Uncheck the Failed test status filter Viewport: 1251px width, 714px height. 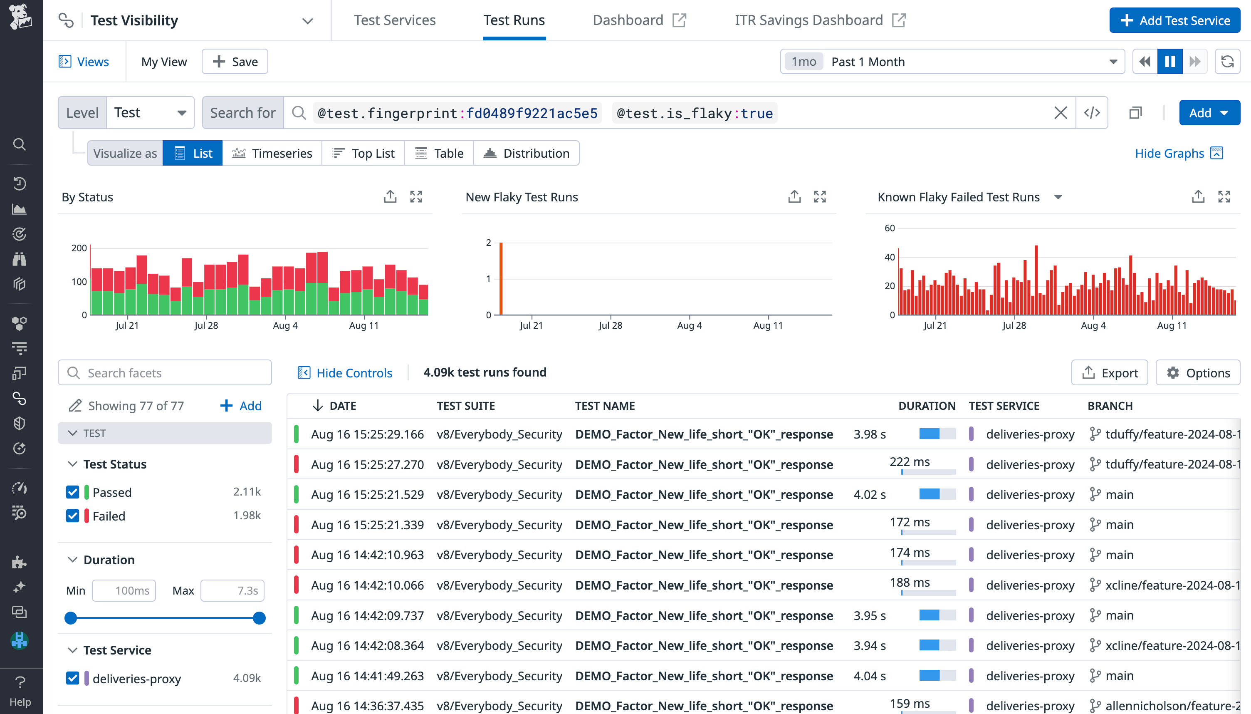(72, 516)
